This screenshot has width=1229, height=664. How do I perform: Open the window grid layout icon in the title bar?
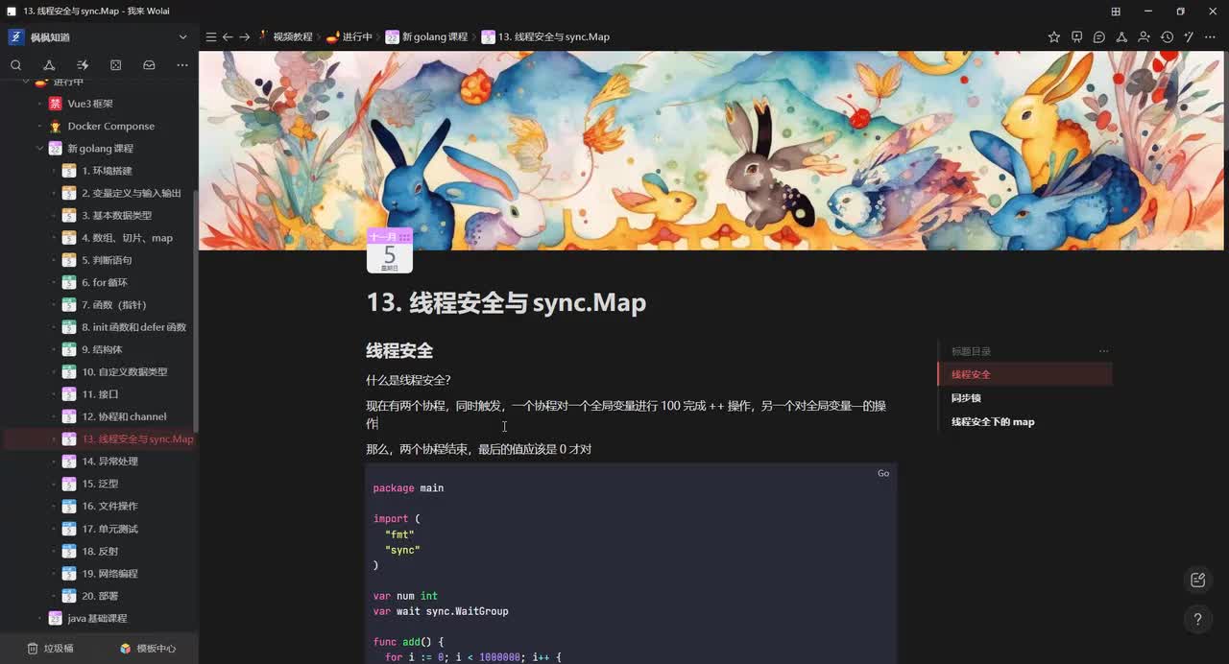pyautogui.click(x=1116, y=11)
